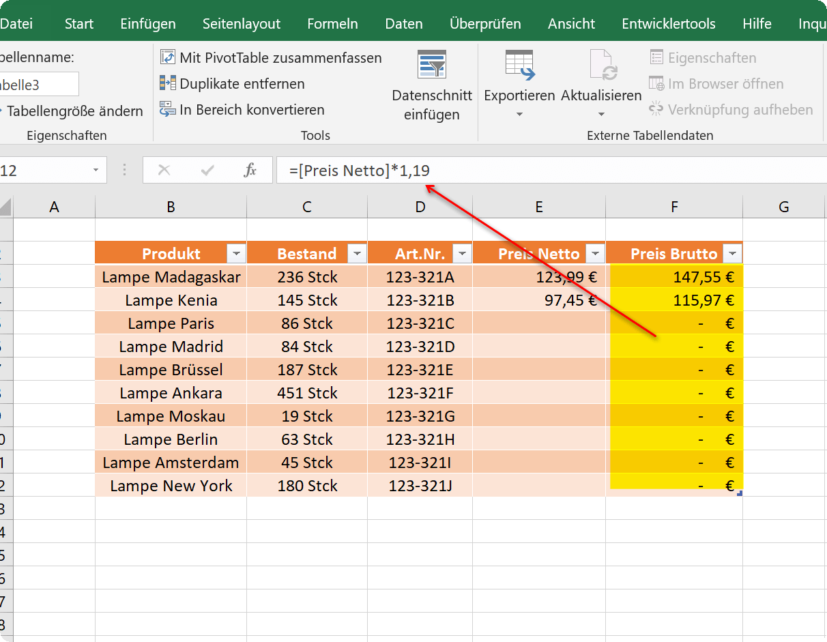
Task: Select column D header
Action: pos(420,207)
